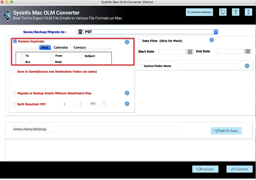This screenshot has width=256, height=180.
Task: Focus the split size number field
Action: (71, 104)
